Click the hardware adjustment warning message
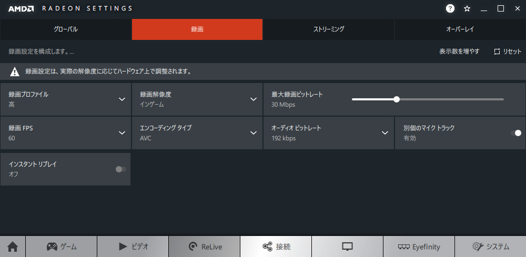 [108, 71]
